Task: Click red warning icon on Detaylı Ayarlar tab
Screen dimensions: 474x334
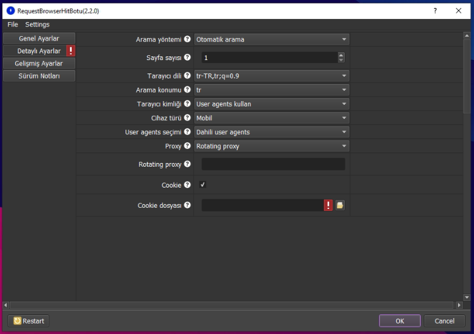Action: click(x=71, y=50)
